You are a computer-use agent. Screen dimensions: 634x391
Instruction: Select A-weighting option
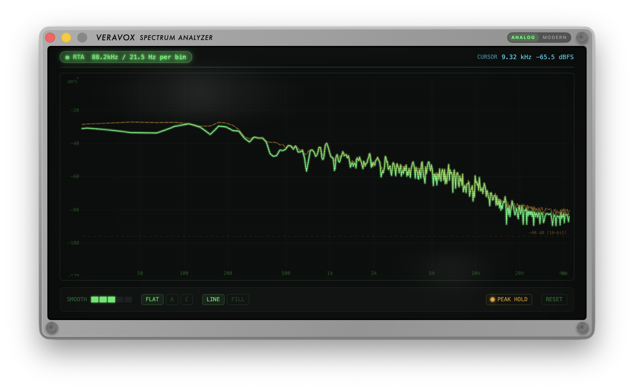click(172, 300)
